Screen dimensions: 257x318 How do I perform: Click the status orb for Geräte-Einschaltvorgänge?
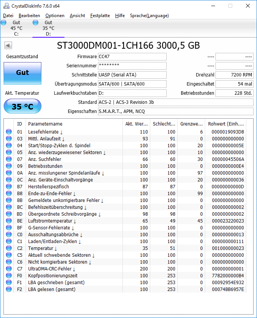tap(9, 180)
